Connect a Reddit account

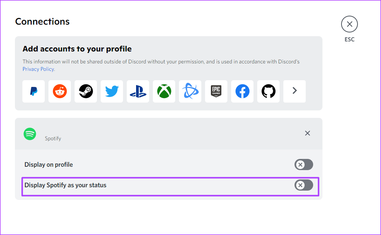[x=60, y=91]
